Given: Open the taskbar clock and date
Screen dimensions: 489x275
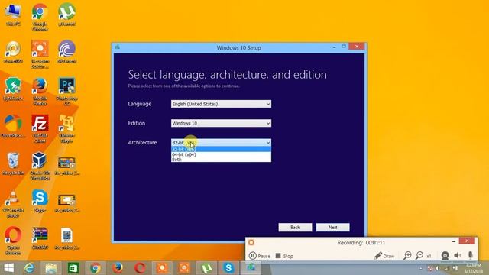Looking at the screenshot, I should 473,268.
